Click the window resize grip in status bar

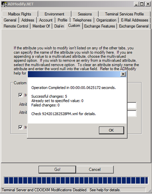pos(149,190)
